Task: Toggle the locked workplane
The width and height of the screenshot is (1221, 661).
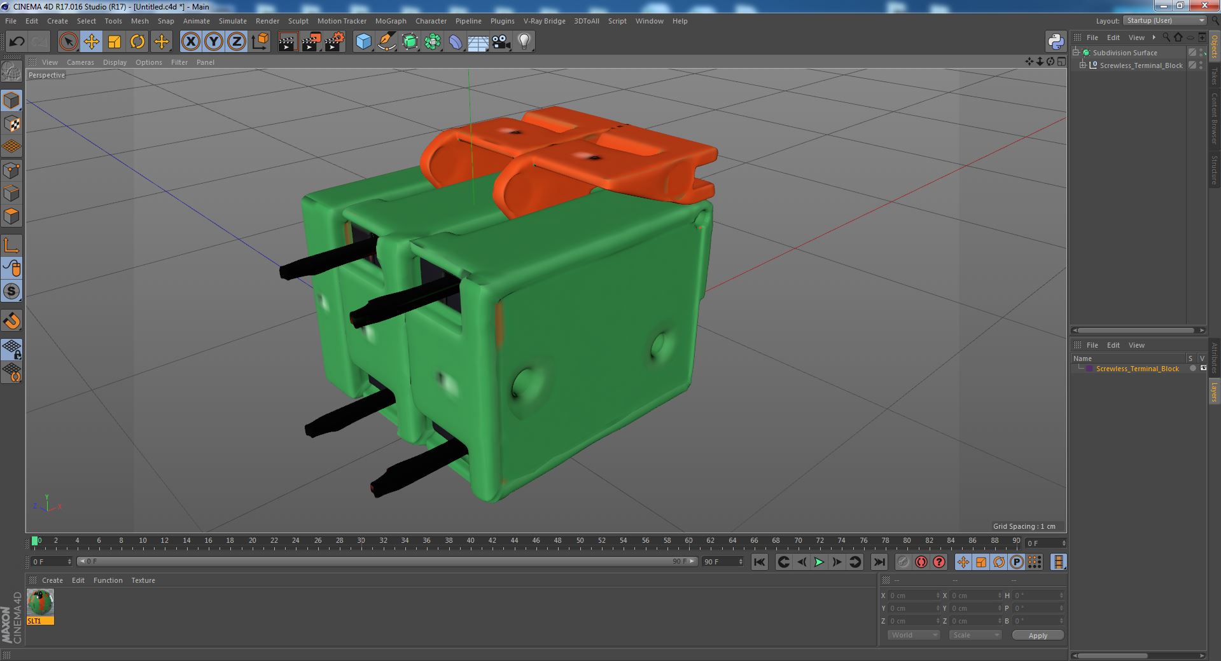Action: (x=11, y=349)
